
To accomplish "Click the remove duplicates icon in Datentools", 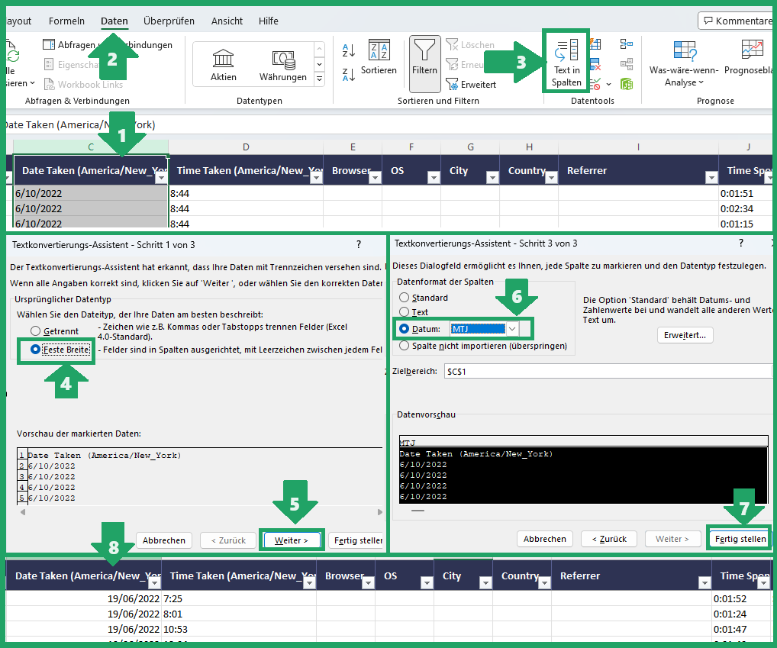I will tap(595, 64).
